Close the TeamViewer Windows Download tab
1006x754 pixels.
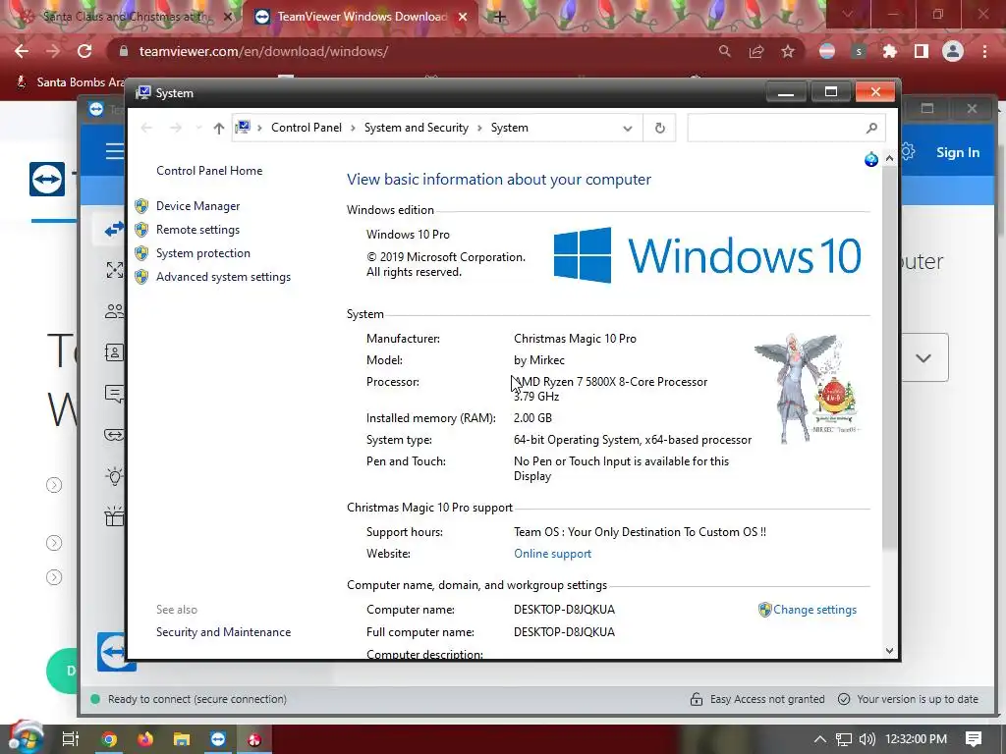(463, 17)
